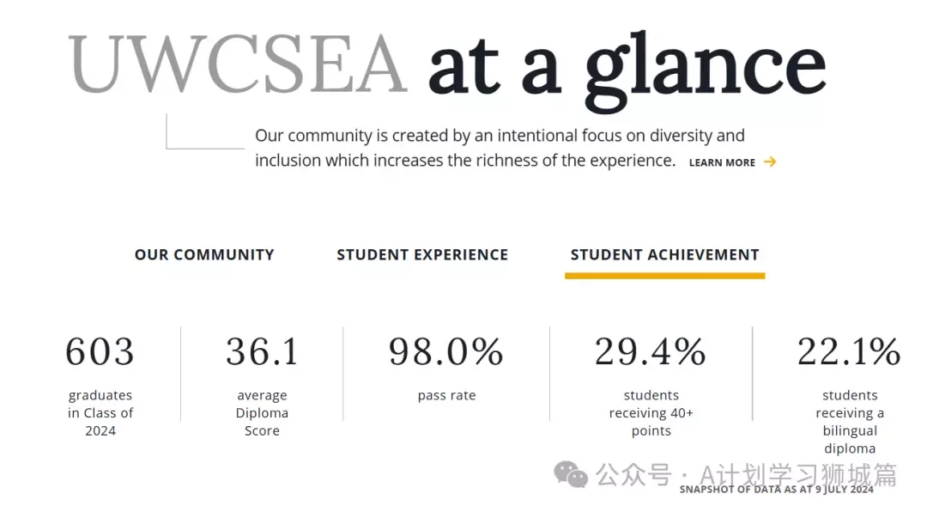This screenshot has width=927, height=512.
Task: Click the UWCSEA gray heading text
Action: (x=238, y=64)
